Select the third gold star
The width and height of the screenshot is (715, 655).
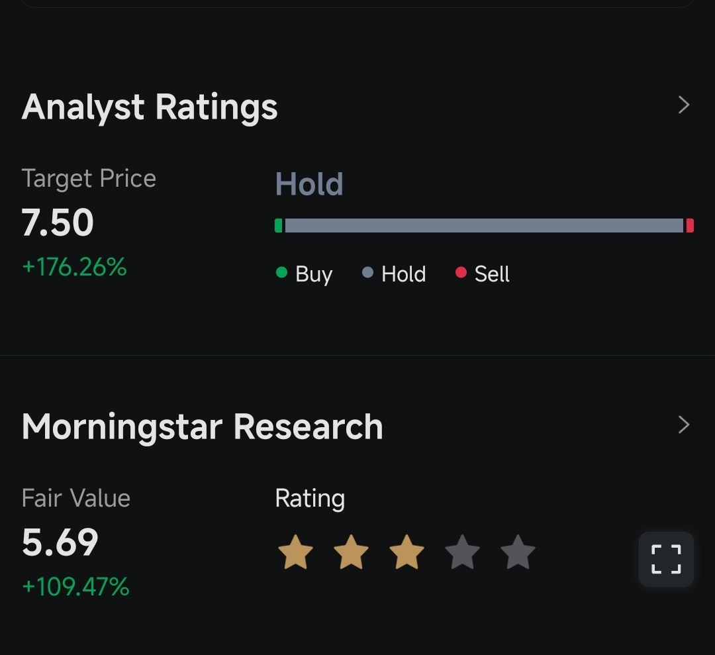[x=406, y=552]
